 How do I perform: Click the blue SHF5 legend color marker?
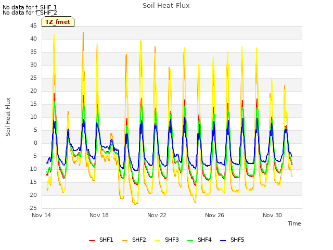pos(223,241)
